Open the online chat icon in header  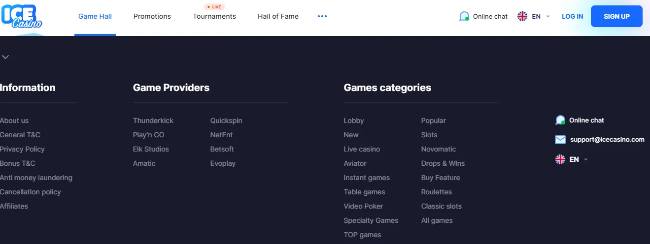pyautogui.click(x=464, y=16)
